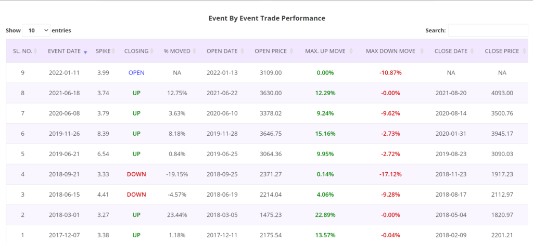The image size is (533, 244).
Task: Click the -17.12% max down move value
Action: 390,174
